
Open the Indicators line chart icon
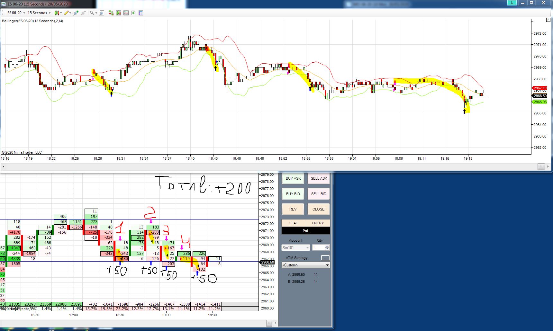[x=126, y=13]
